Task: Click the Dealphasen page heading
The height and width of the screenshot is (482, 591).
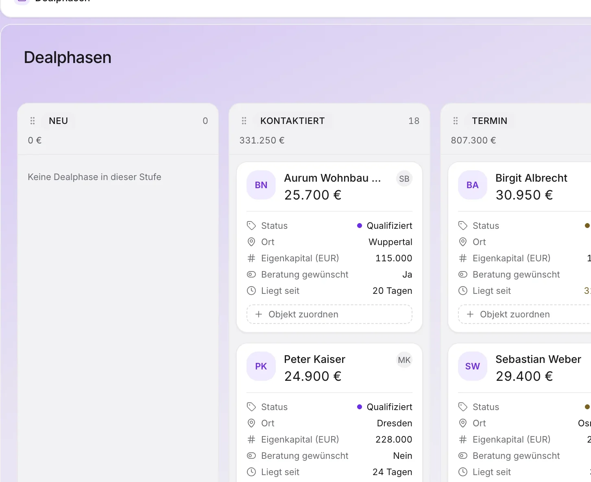Action: point(68,57)
